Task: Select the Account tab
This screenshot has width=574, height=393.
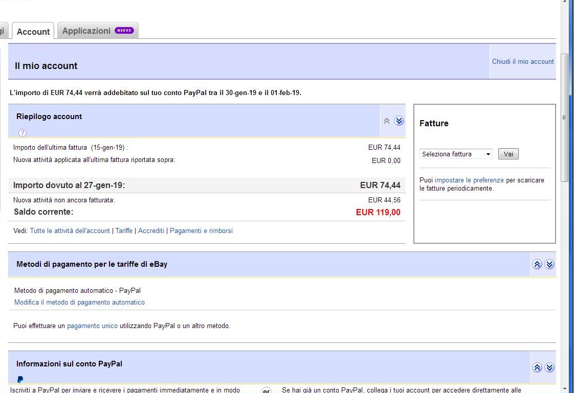Action: coord(33,32)
